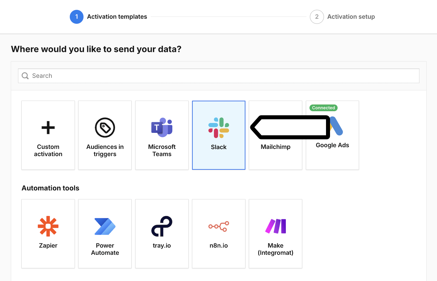437x281 pixels.
Task: Click the tray.io label text
Action: tap(162, 246)
